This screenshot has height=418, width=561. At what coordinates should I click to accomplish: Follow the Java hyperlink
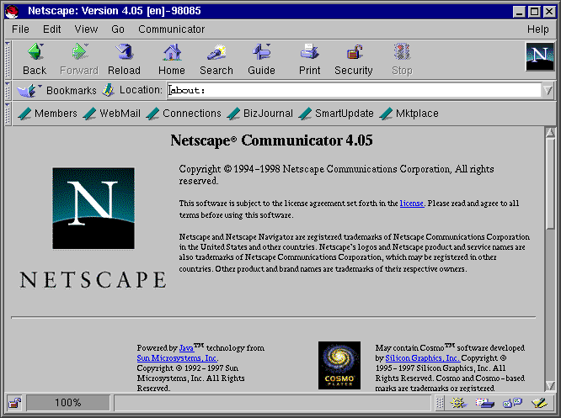pos(186,348)
